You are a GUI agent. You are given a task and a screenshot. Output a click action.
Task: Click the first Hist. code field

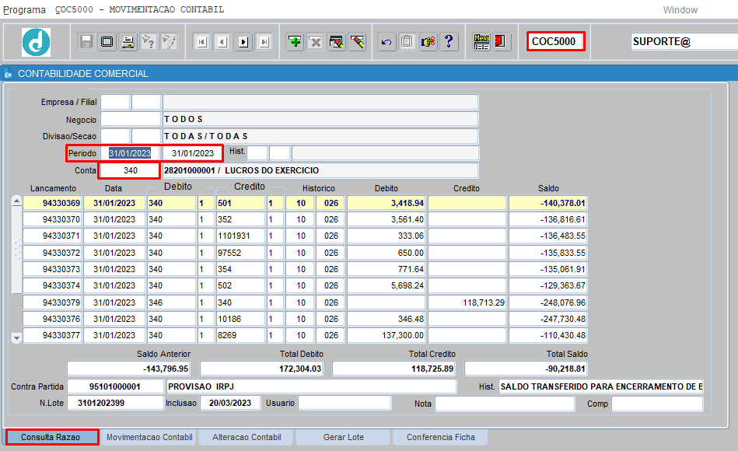pyautogui.click(x=257, y=153)
